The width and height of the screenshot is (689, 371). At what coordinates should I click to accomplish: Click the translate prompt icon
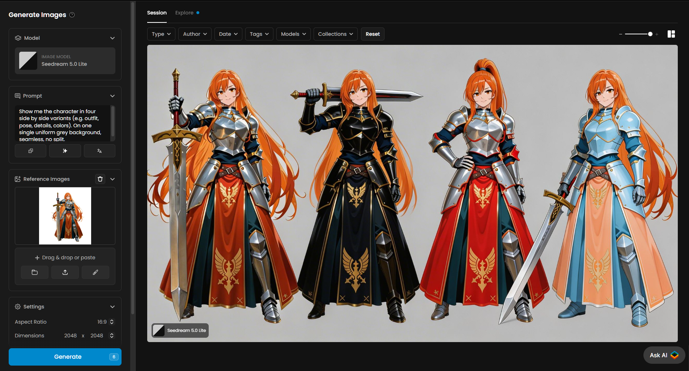pos(99,151)
